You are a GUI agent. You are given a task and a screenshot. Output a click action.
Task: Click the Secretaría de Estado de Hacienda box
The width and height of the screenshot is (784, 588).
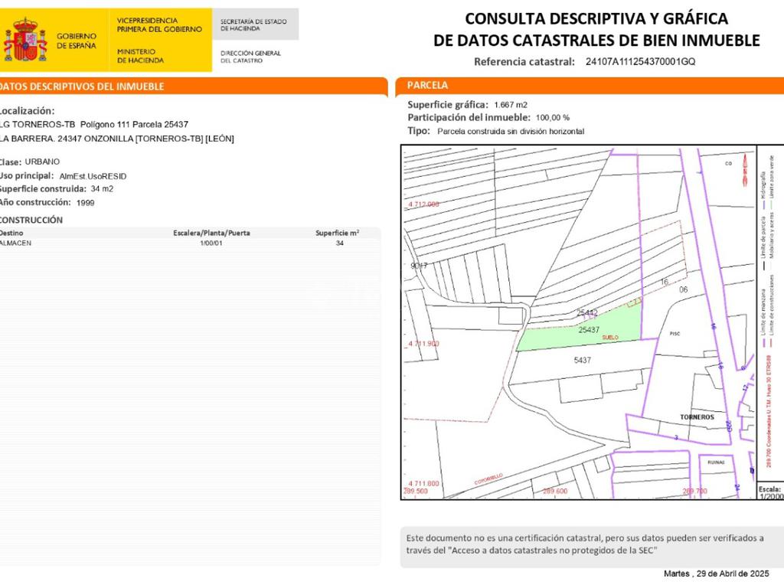pos(253,25)
